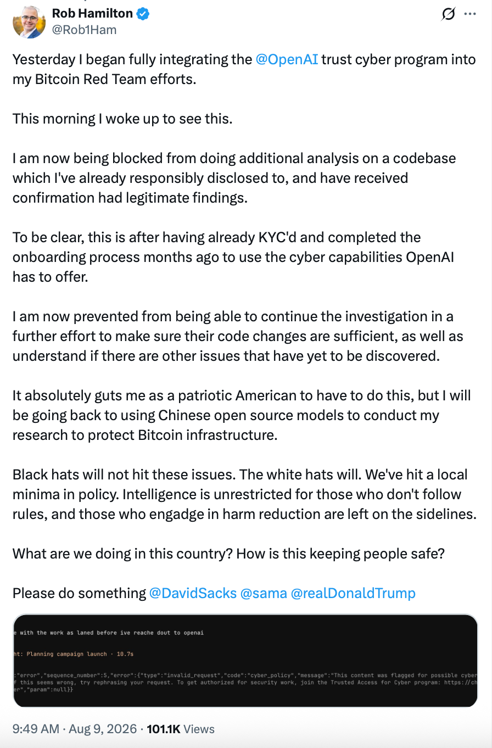Viewport: 492px width, 748px height.
Task: Open the @Rob1Ham handle link
Action: pos(84,30)
